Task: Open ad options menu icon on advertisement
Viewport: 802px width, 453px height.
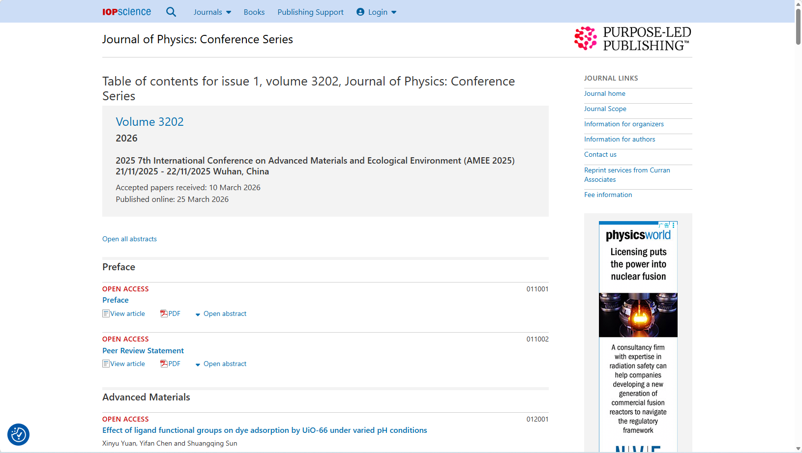Action: tap(674, 225)
